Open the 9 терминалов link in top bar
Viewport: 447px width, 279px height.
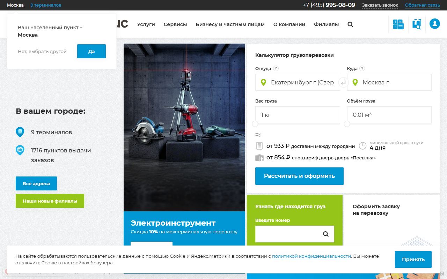tap(46, 5)
